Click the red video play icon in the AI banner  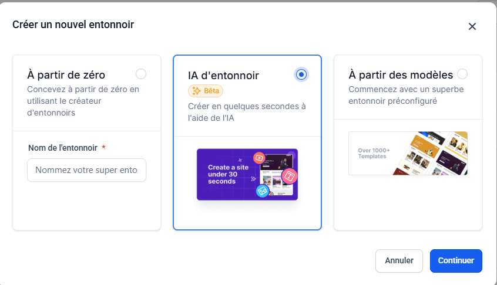[x=258, y=158]
